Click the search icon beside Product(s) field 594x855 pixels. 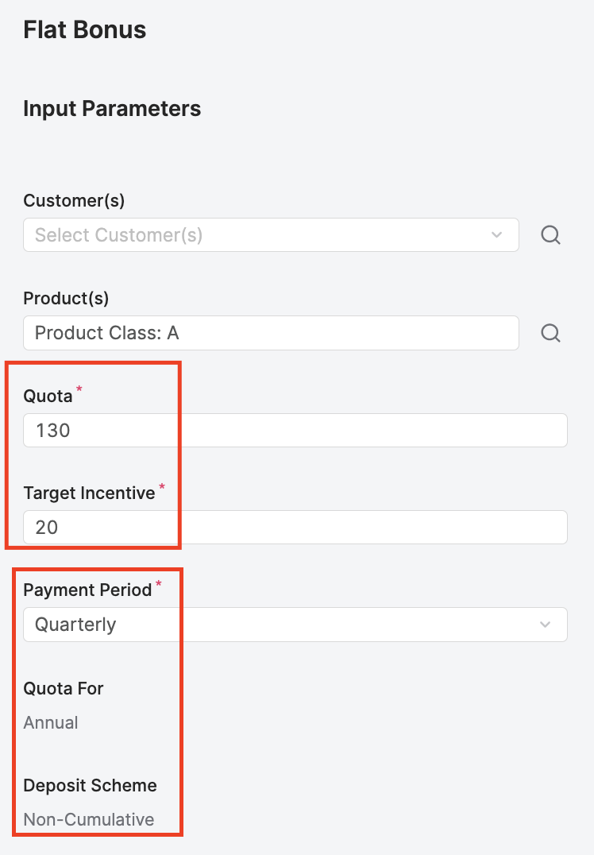click(550, 333)
